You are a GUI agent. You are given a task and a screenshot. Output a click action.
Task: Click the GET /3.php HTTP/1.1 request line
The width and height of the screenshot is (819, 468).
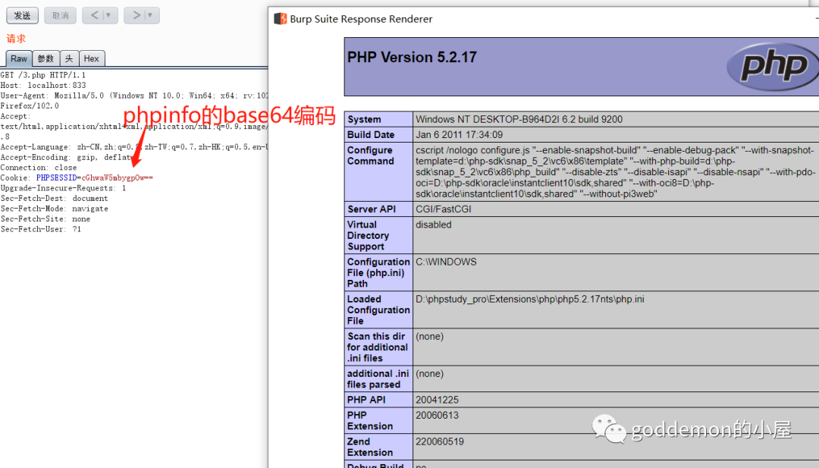(x=42, y=75)
